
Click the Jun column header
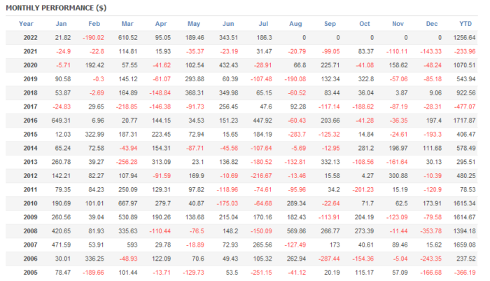click(228, 24)
